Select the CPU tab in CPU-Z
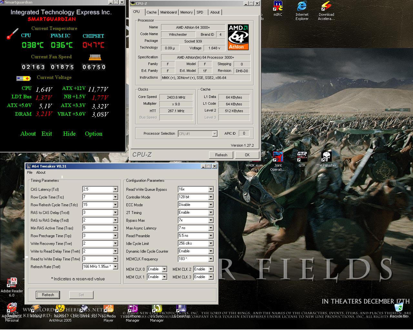Image resolution: width=413 pixels, height=330 pixels. pos(136,12)
